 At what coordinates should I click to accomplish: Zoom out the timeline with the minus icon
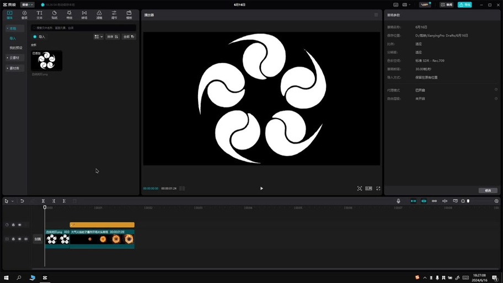coord(463,201)
